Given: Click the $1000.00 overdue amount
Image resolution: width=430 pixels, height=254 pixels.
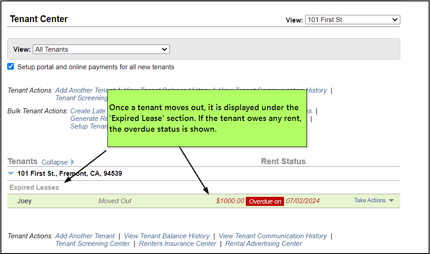Looking at the screenshot, I should coord(230,201).
